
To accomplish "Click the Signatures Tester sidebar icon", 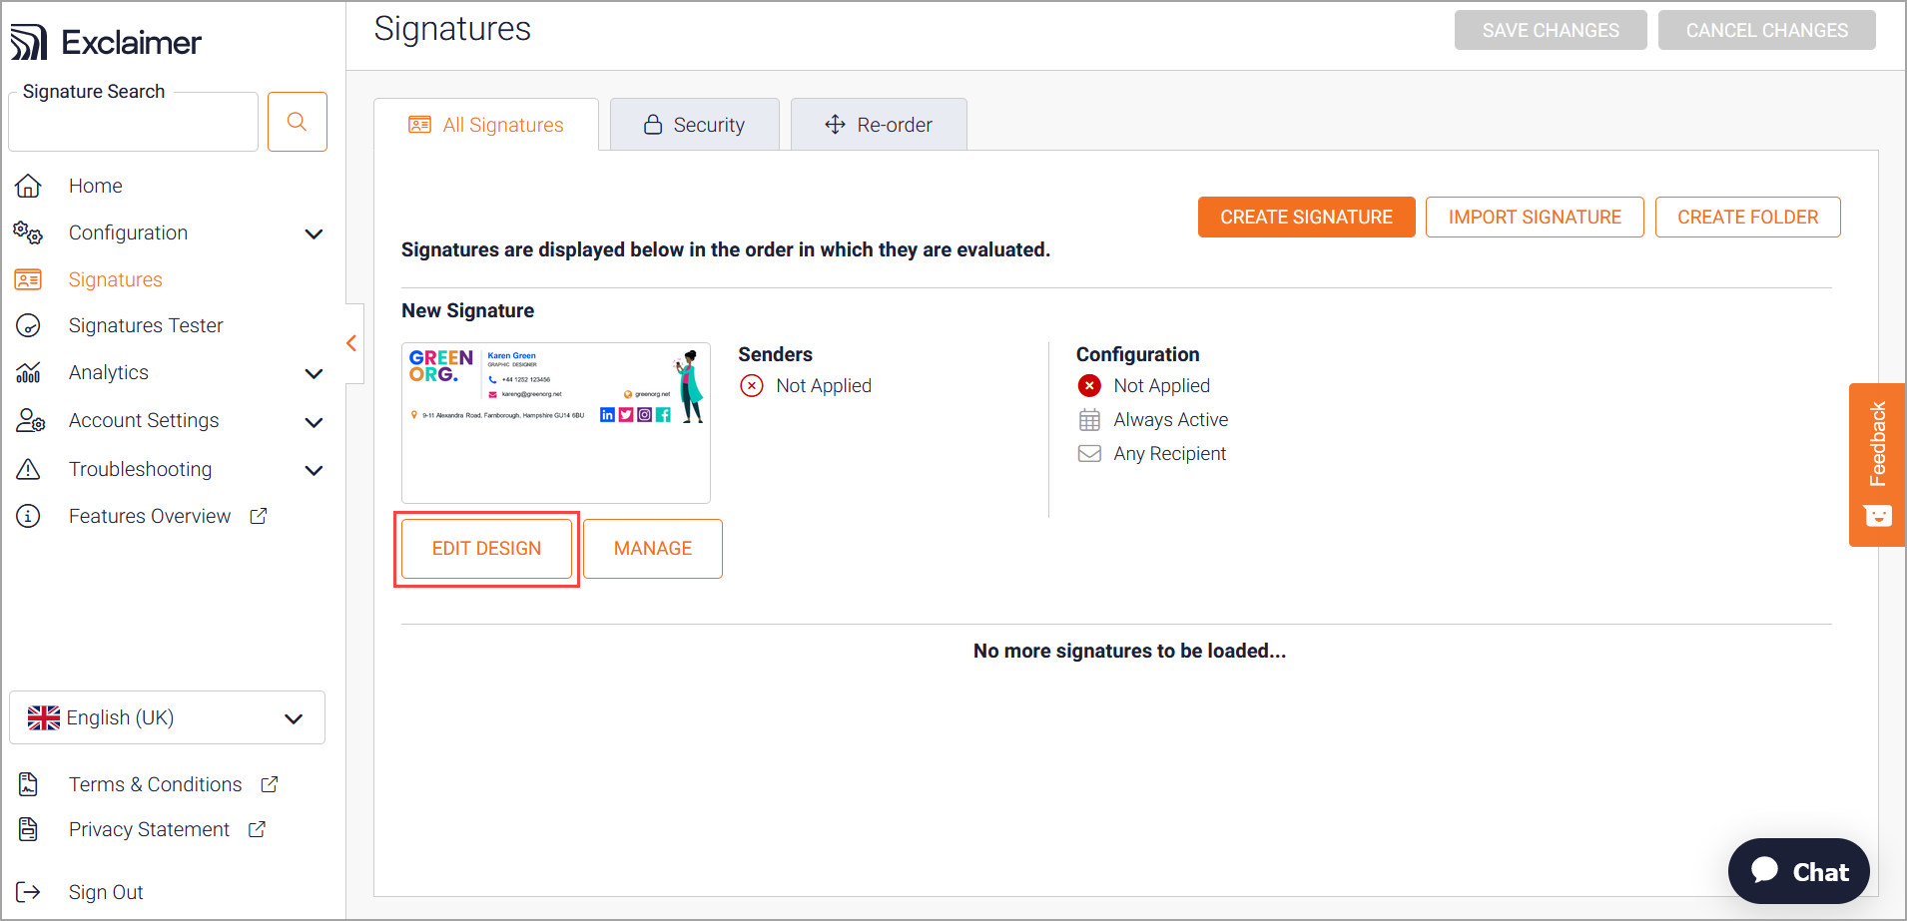I will pyautogui.click(x=29, y=325).
